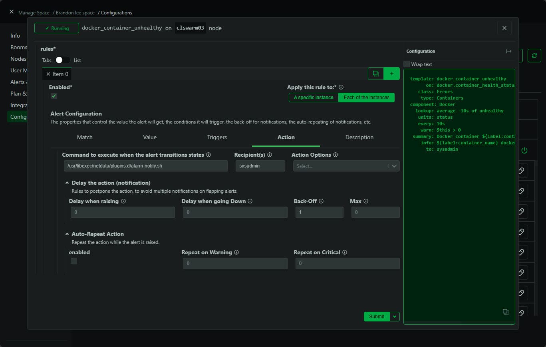Viewport: 546px width, 347px height.
Task: Click the power icon on the right panel
Action: [x=525, y=150]
